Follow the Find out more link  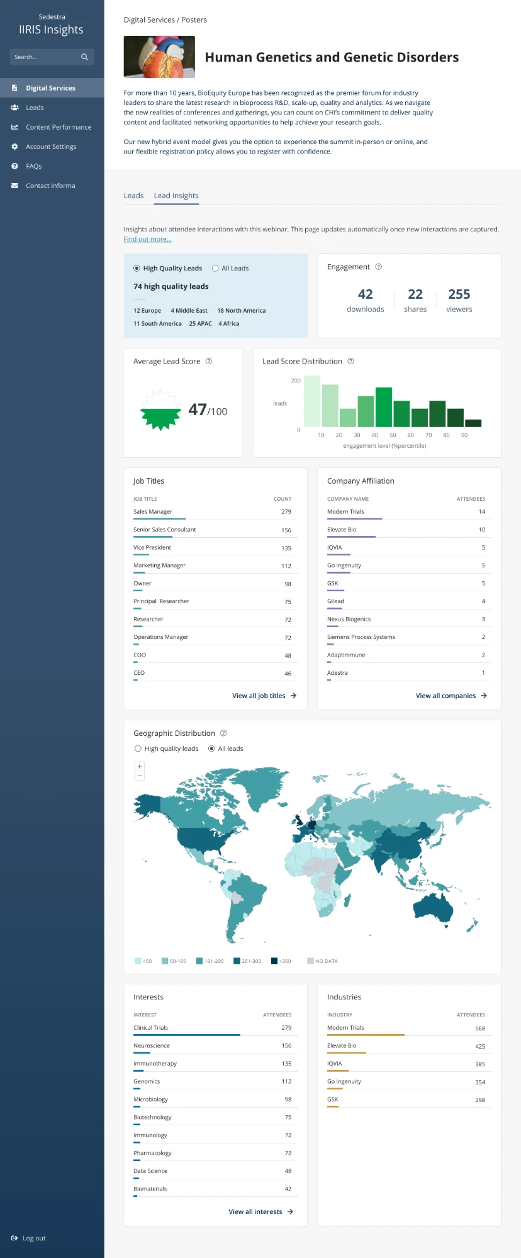pos(147,239)
